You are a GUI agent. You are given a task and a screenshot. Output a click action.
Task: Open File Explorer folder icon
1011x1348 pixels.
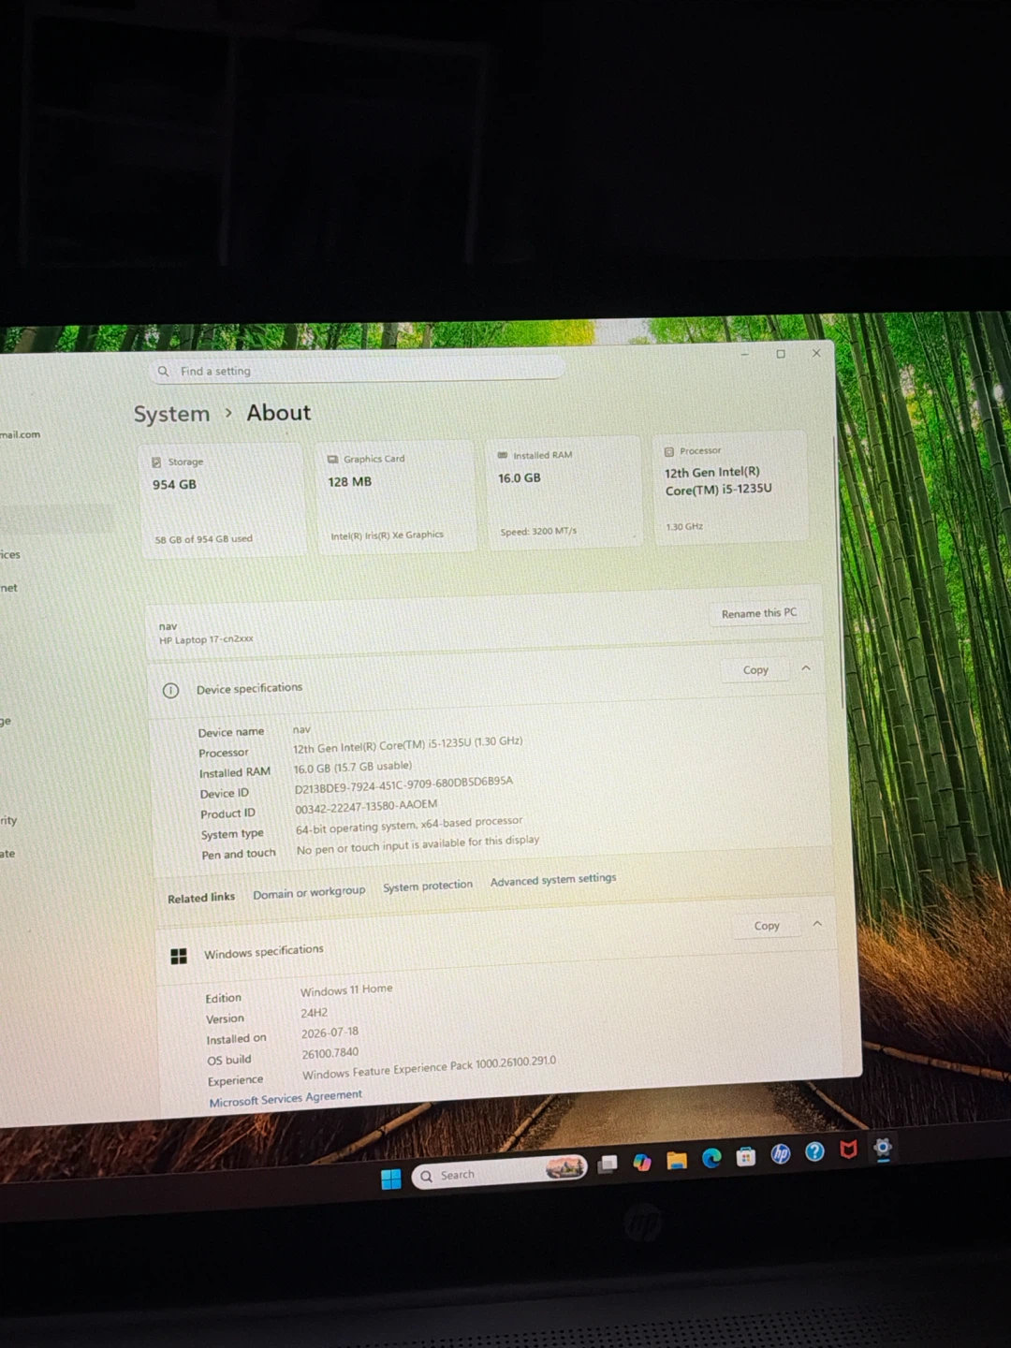pyautogui.click(x=677, y=1161)
